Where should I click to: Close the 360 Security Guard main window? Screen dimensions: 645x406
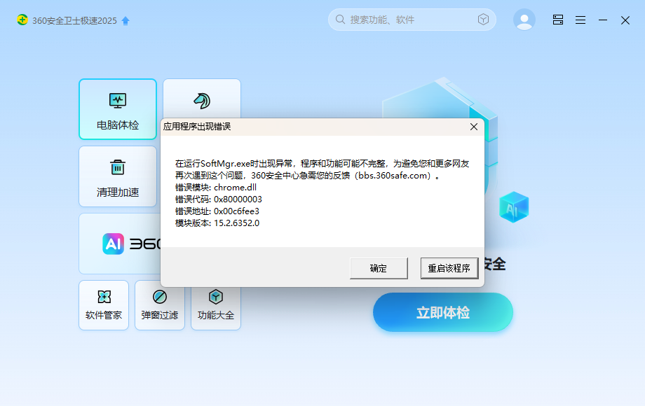pos(625,20)
